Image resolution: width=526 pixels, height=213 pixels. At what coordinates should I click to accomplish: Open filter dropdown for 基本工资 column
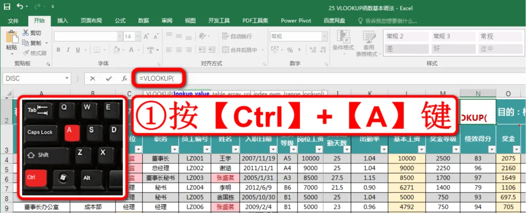421,149
